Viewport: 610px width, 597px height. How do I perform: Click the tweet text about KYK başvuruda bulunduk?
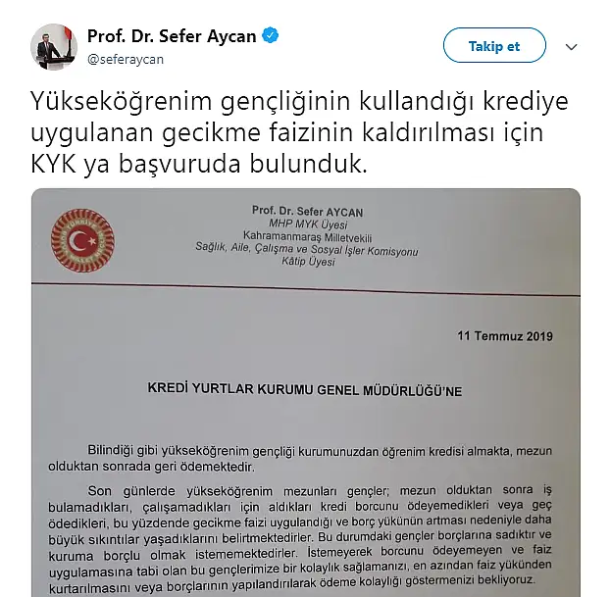click(x=299, y=132)
